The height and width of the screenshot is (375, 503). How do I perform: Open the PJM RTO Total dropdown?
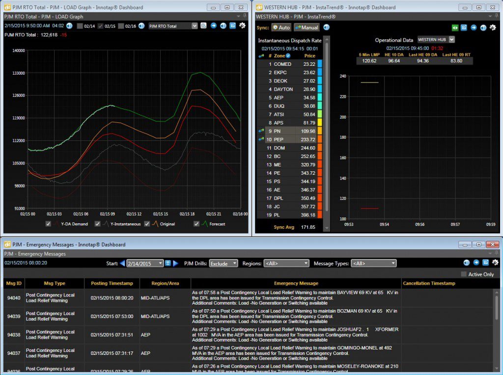[x=173, y=26]
